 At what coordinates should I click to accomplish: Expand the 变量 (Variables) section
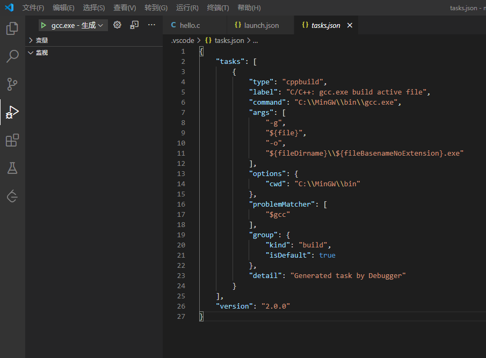click(x=31, y=40)
